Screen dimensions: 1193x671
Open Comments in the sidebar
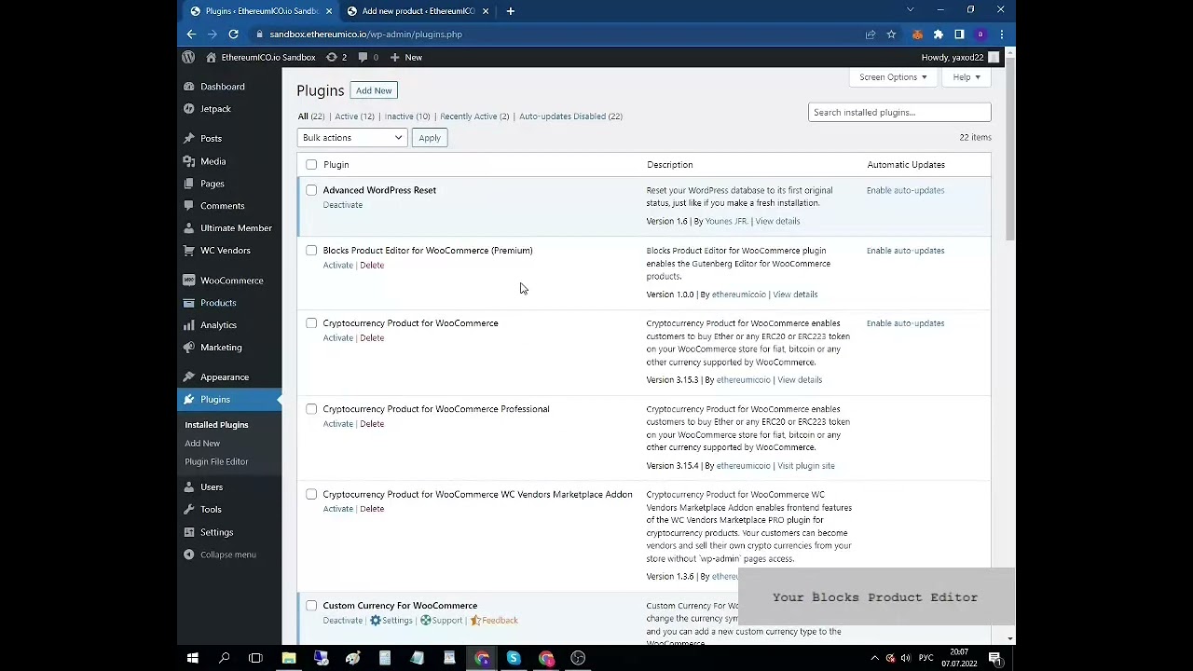coord(222,206)
